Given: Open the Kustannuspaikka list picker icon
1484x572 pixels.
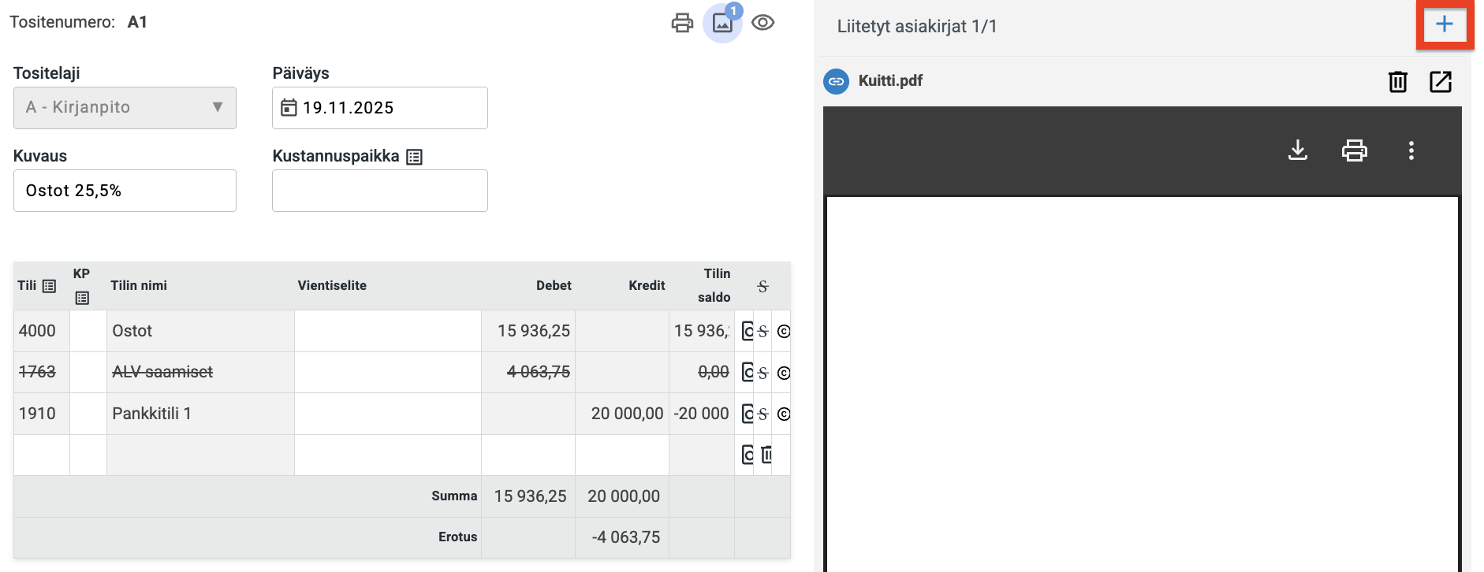Looking at the screenshot, I should [x=414, y=157].
